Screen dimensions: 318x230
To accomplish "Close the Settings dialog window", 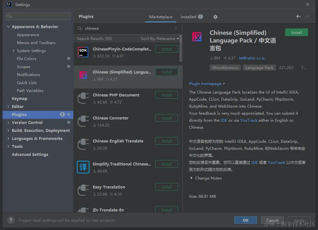I will [308, 4].
